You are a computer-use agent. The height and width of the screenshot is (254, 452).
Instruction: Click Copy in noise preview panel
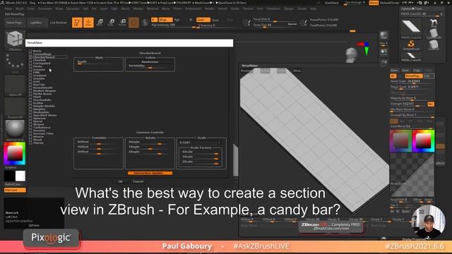(x=417, y=71)
